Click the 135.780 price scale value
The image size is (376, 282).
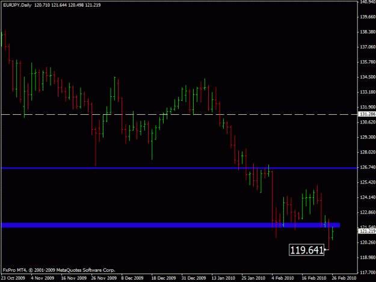(368, 62)
